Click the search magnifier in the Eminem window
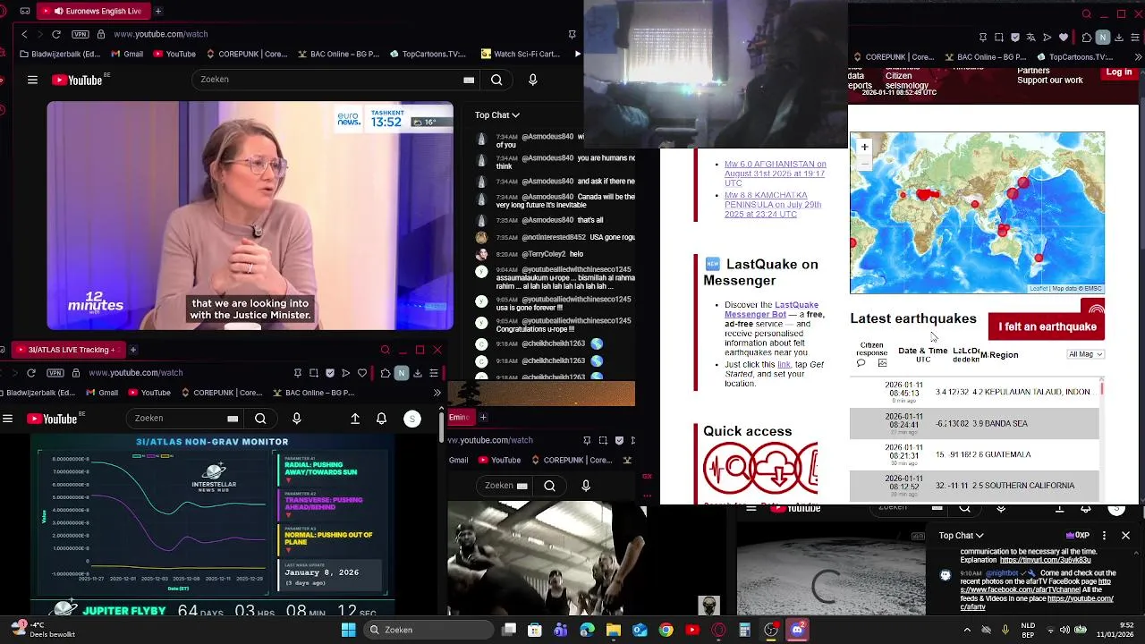This screenshot has width=1145, height=644. (549, 486)
